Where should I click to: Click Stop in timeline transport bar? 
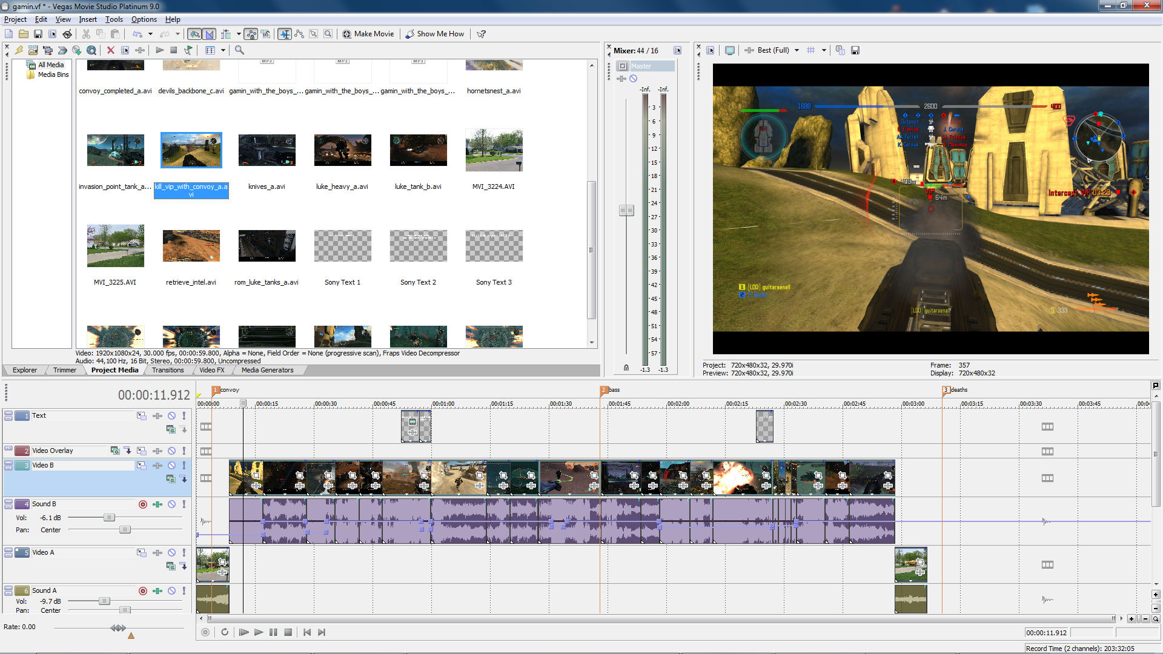point(288,633)
